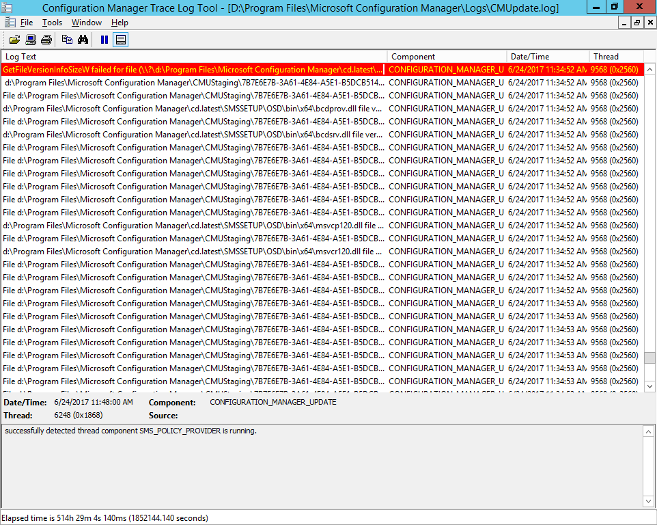The height and width of the screenshot is (525, 657).
Task: Open the Tools menu
Action: [52, 23]
